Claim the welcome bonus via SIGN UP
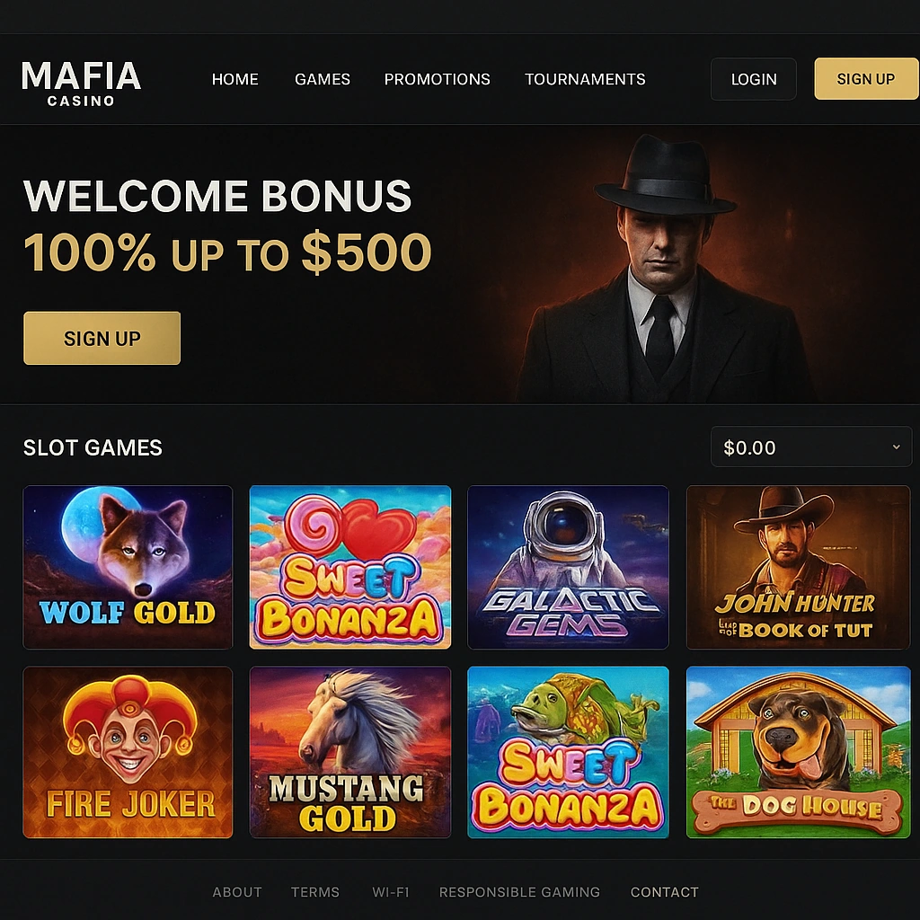 click(x=102, y=338)
